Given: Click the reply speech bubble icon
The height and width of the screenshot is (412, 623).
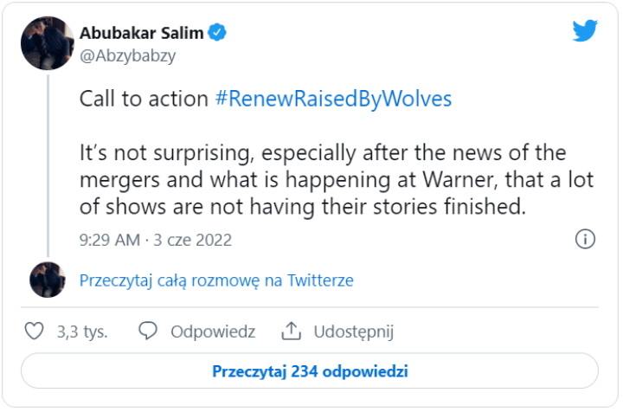Looking at the screenshot, I should click(148, 332).
